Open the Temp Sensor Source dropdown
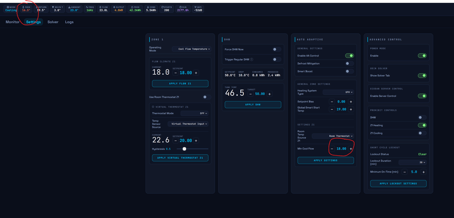Image resolution: width=454 pixels, height=218 pixels. click(x=188, y=124)
